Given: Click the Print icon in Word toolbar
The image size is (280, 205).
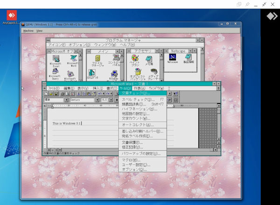Looking at the screenshot, I should (63, 94).
